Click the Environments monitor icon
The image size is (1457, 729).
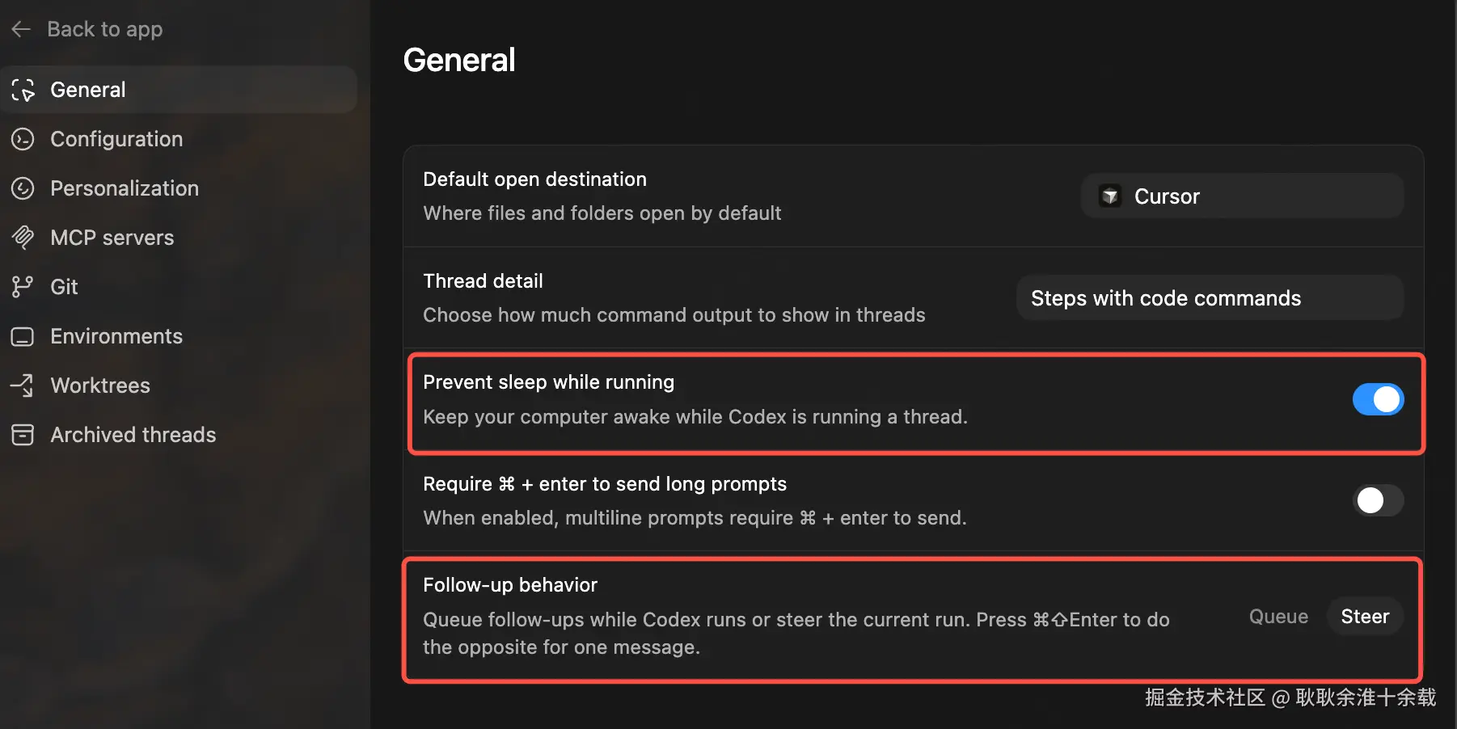click(23, 336)
